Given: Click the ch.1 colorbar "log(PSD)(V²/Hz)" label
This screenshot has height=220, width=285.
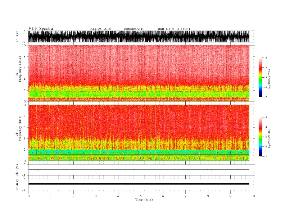Looking at the screenshot, I should [x=269, y=79].
